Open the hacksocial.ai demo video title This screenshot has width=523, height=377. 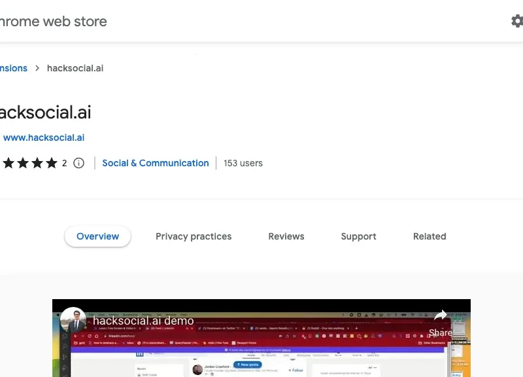click(x=143, y=321)
